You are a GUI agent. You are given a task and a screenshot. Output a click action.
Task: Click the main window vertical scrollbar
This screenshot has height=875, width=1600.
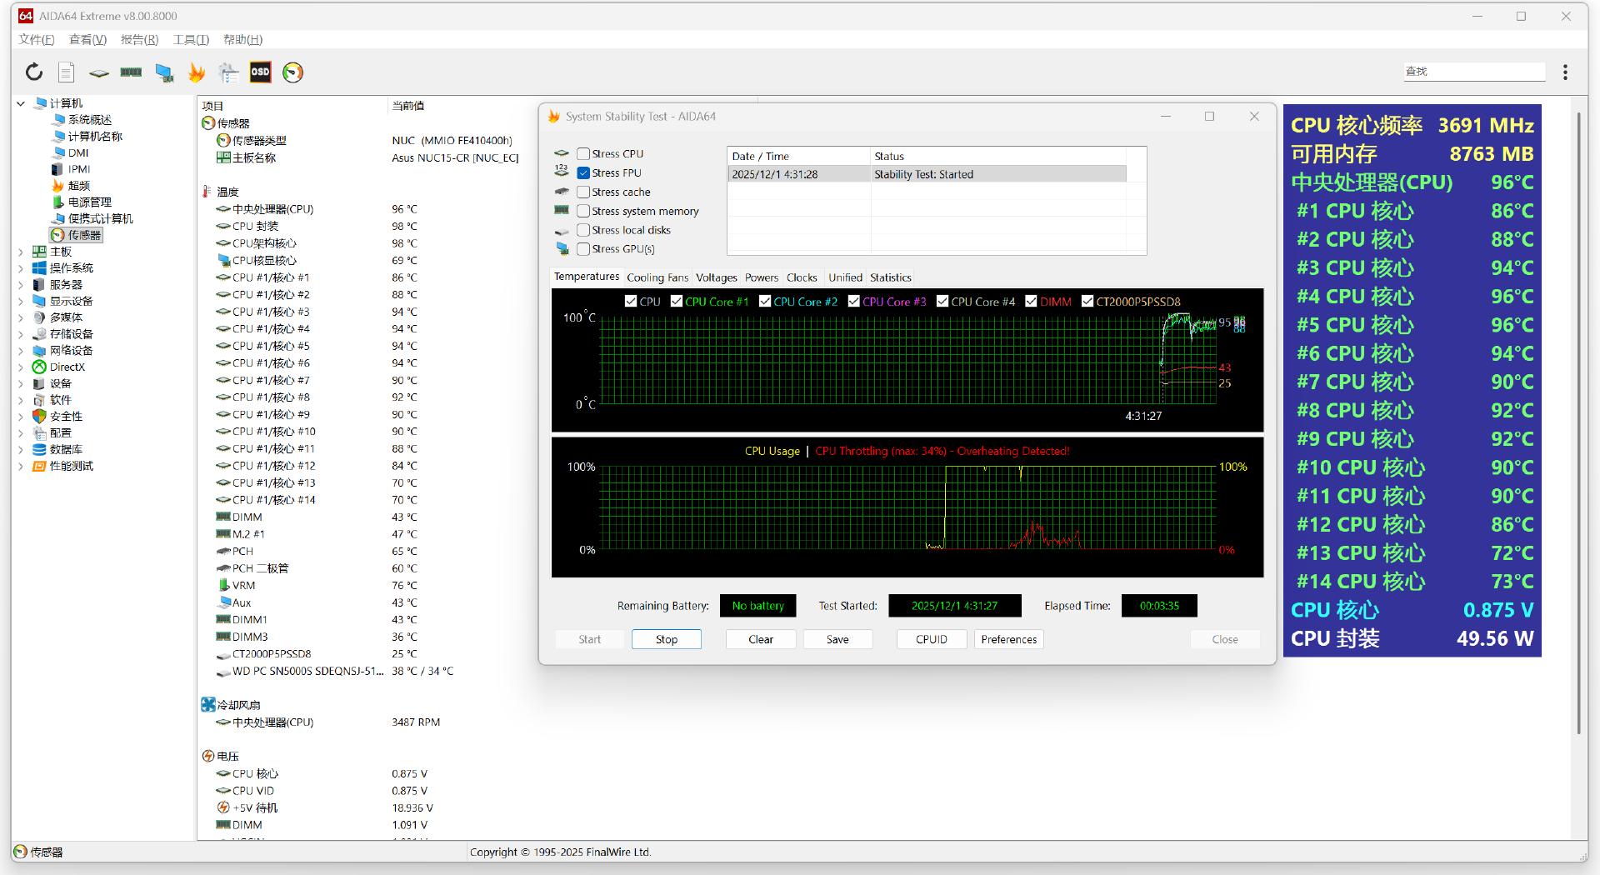[1578, 417]
